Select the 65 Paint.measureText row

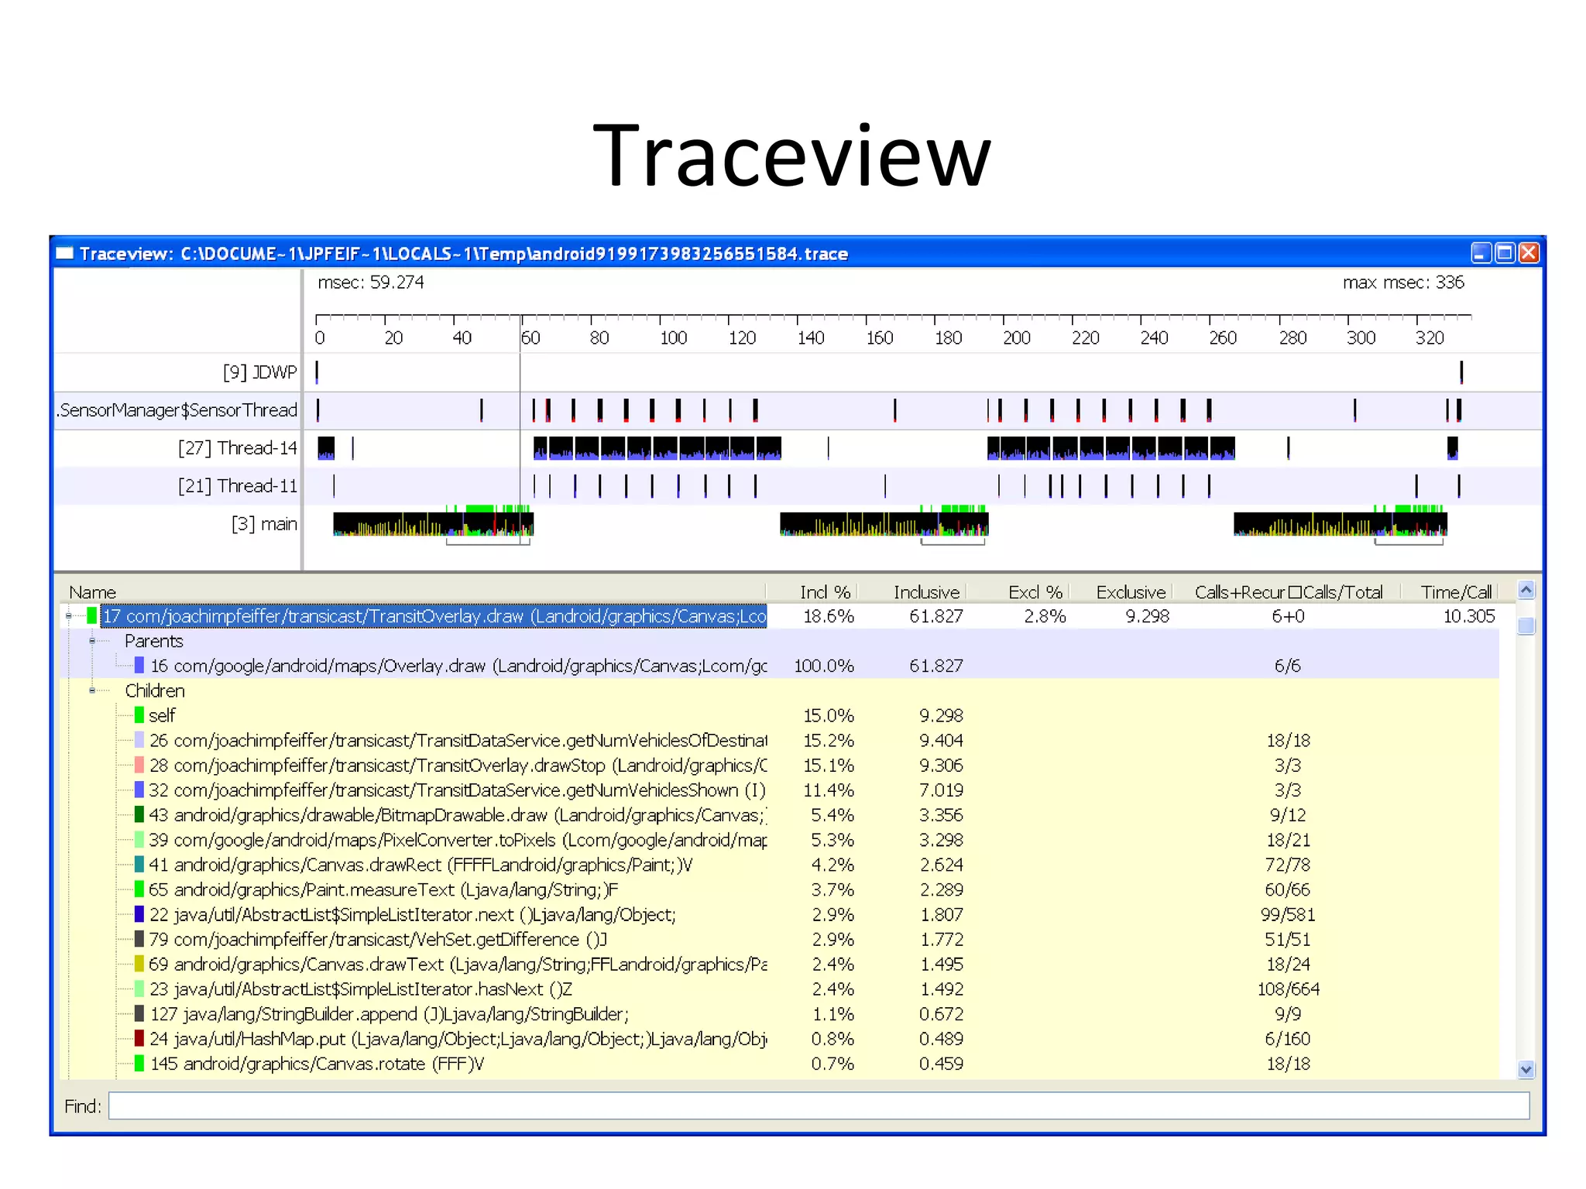pyautogui.click(x=779, y=889)
